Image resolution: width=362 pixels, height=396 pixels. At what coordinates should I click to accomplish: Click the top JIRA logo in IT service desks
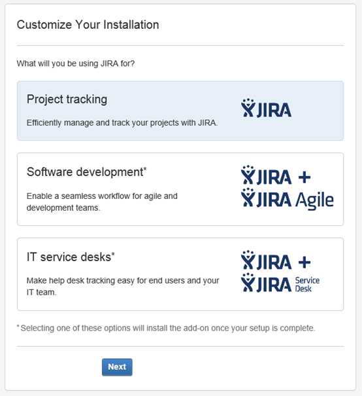click(x=266, y=260)
